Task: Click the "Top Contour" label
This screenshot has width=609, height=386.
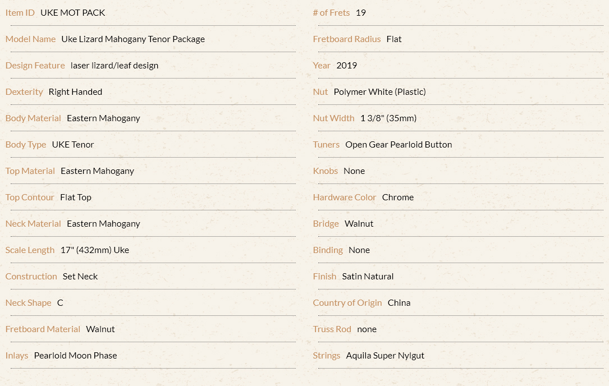Action: 30,197
